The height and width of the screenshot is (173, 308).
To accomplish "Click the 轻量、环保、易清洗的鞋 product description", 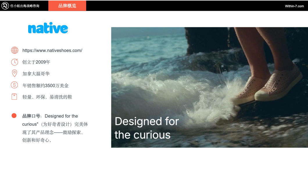I will point(47,97).
